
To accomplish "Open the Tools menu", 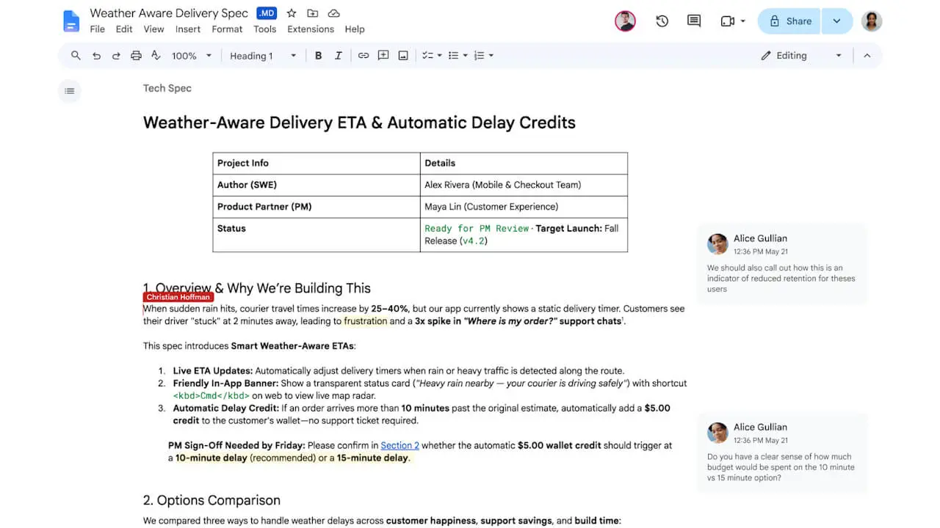I will click(264, 29).
